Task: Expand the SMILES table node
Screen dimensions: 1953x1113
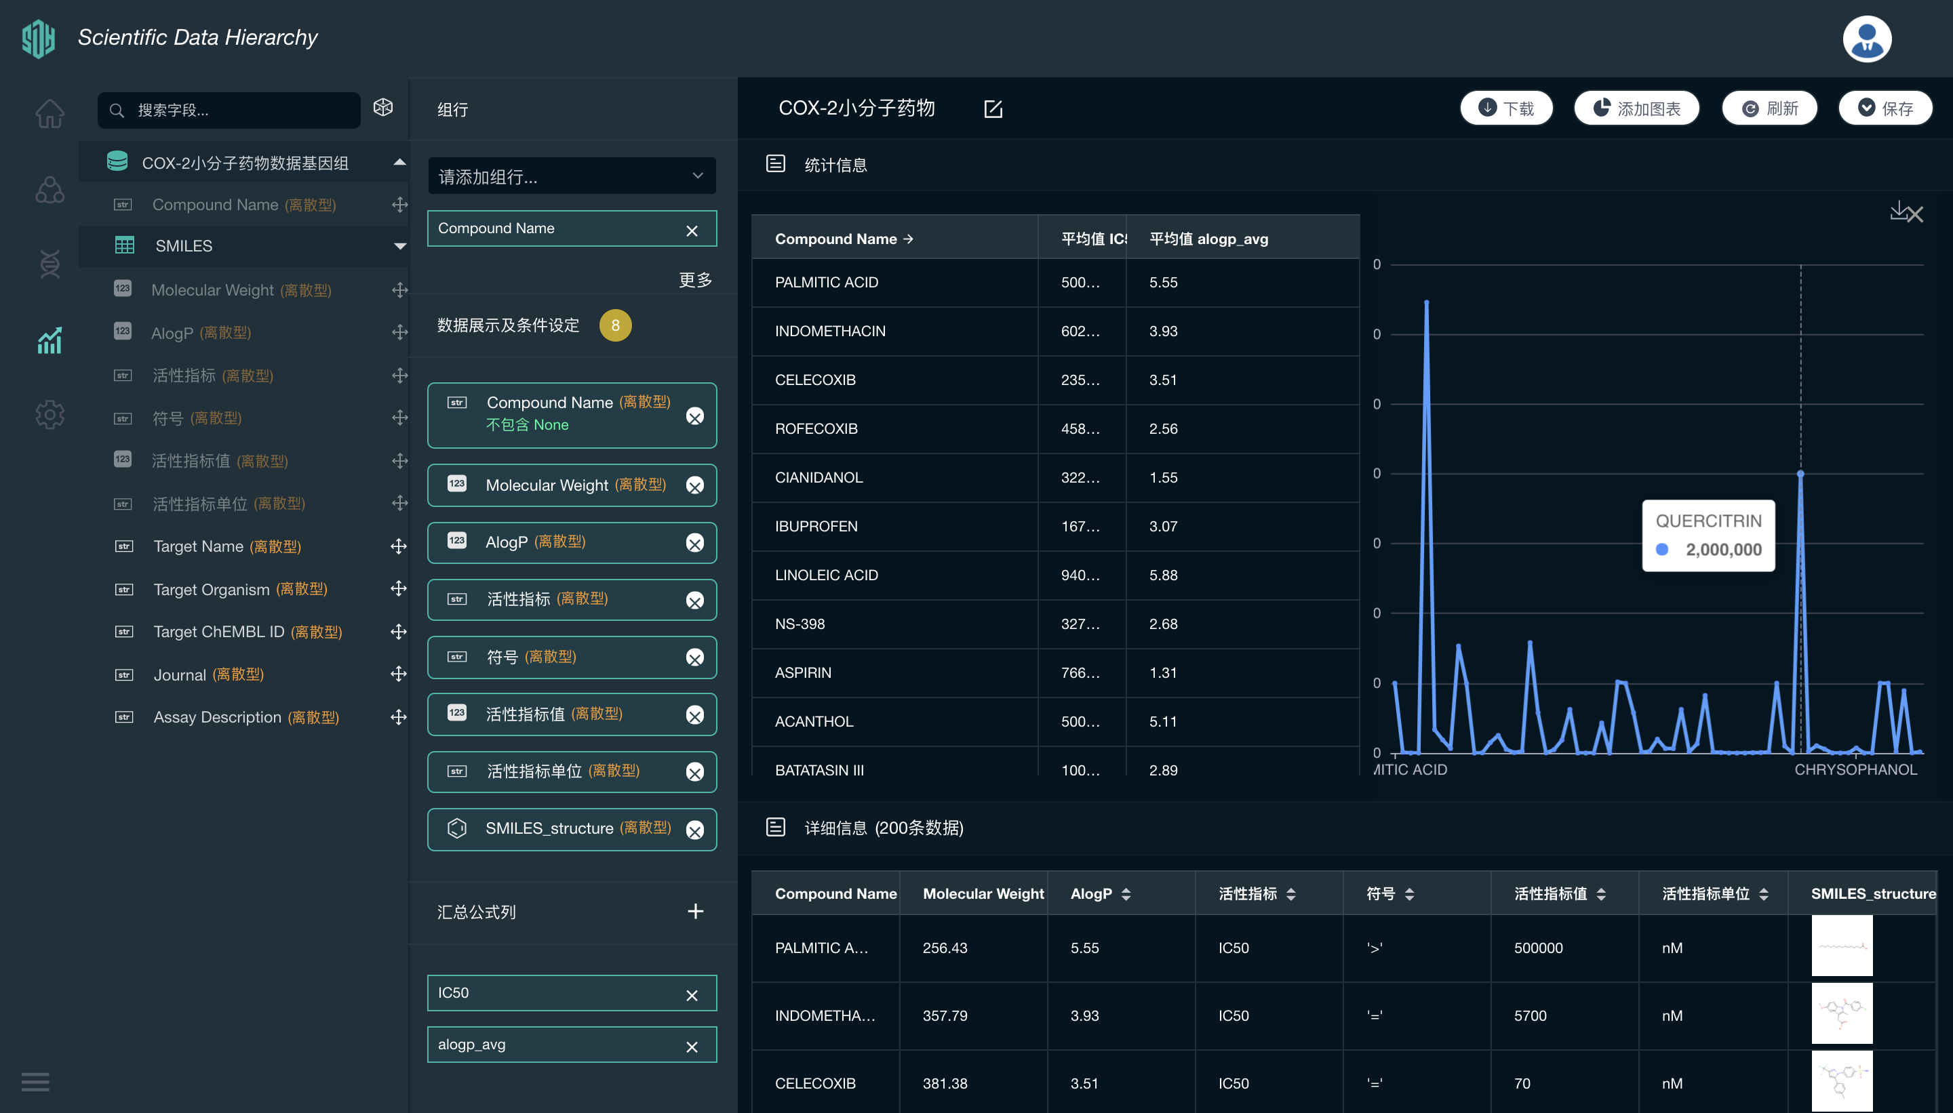Action: click(399, 246)
